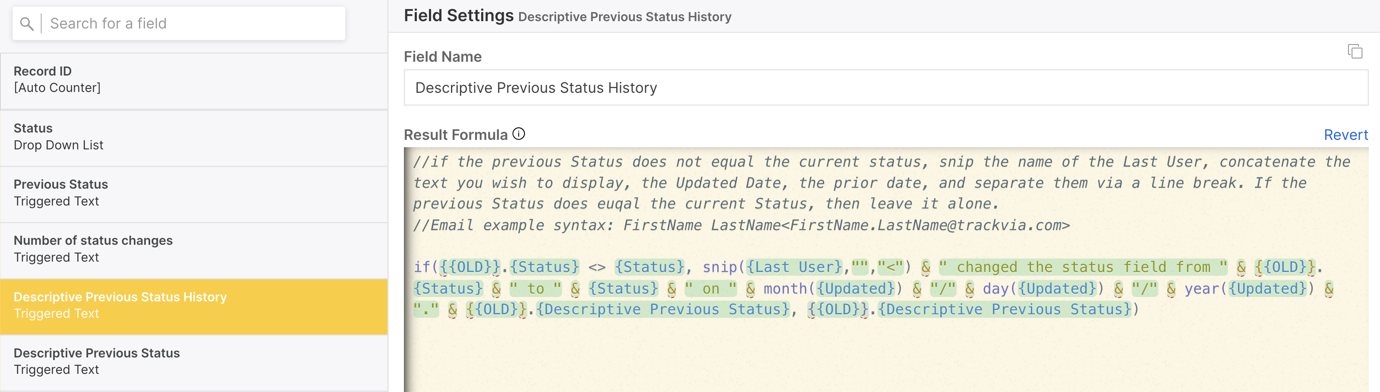Viewport: 1380px width, 392px height.
Task: Click inside the Result Formula editor
Action: (x=885, y=270)
